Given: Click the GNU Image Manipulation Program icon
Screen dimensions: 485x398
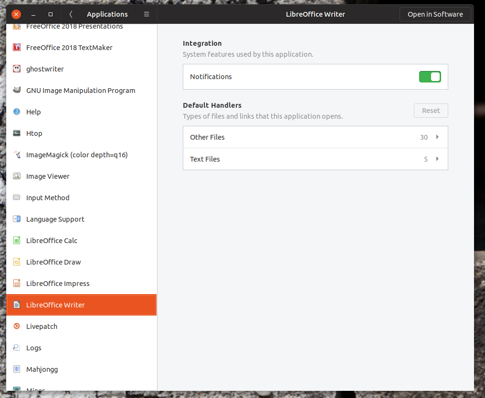Looking at the screenshot, I should pyautogui.click(x=17, y=90).
